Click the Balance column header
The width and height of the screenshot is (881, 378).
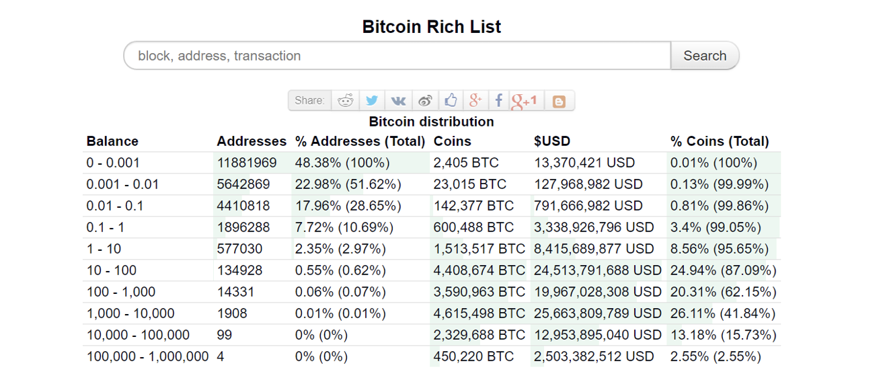tap(112, 141)
